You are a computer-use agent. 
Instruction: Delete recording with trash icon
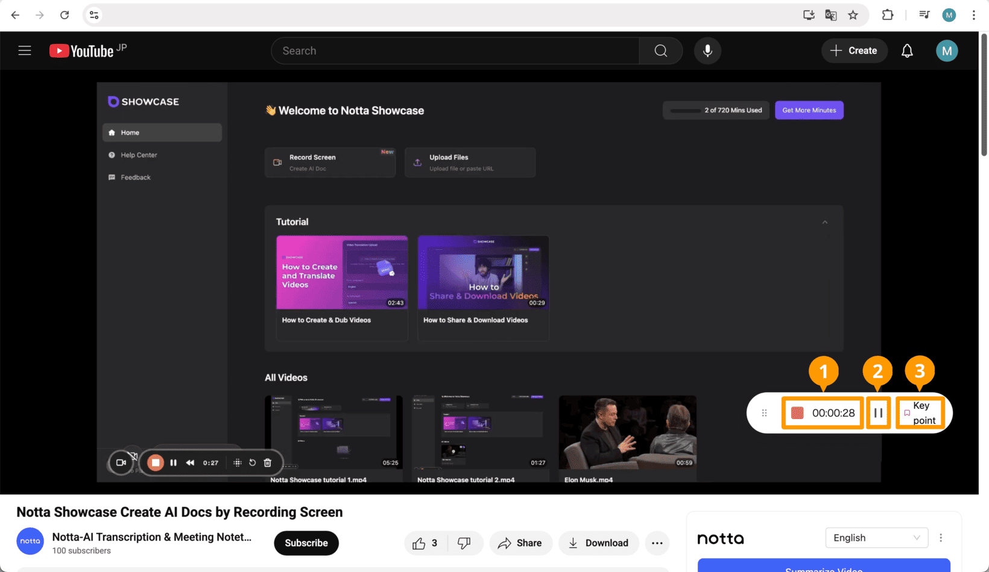268,462
